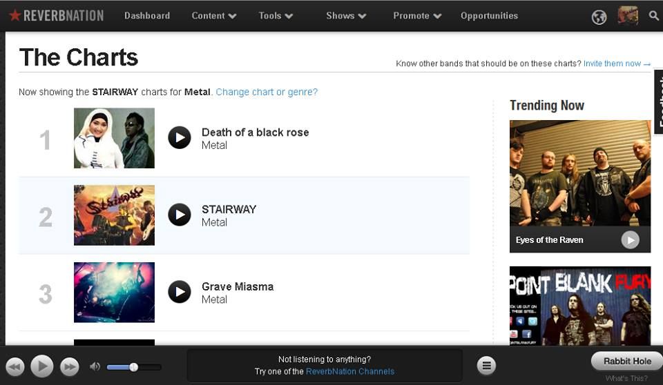Open Death of a black rose thumbnail
Viewport: 663px width, 385px height.
(x=114, y=138)
